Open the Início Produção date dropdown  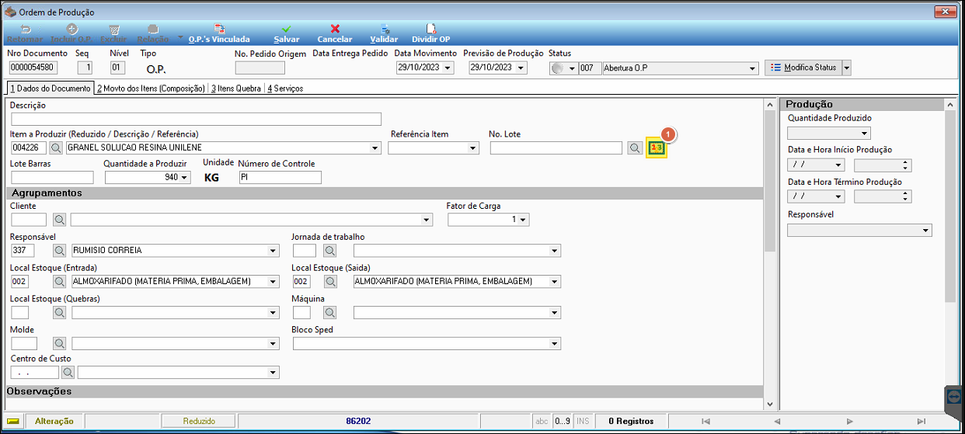(838, 165)
